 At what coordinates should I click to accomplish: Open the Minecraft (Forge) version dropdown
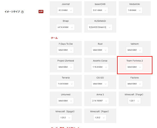point(134,101)
